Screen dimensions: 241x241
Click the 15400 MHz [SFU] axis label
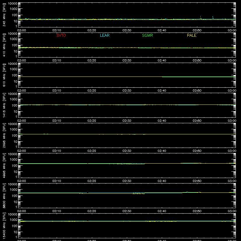click(4, 226)
